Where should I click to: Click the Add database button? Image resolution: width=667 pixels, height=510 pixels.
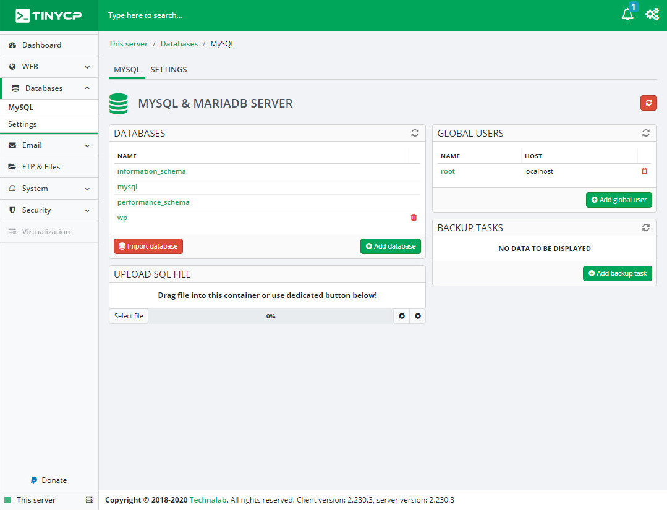coord(391,246)
